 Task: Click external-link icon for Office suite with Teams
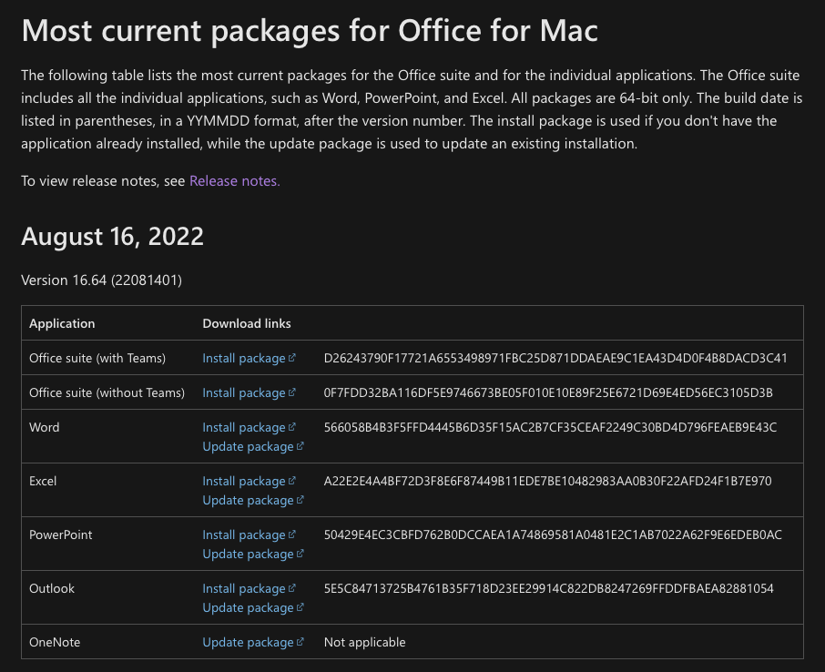pyautogui.click(x=292, y=357)
